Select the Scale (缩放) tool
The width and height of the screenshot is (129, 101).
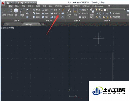point(45,17)
